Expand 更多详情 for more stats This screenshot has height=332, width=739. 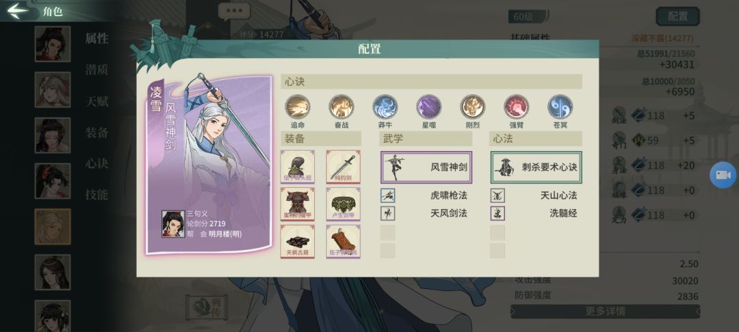[605, 312]
